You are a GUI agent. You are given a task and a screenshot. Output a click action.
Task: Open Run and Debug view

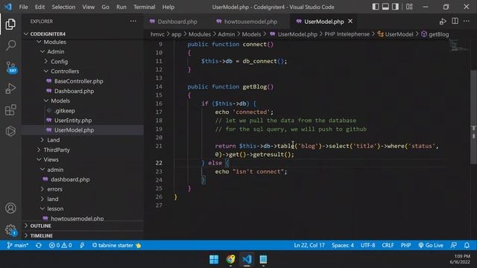pos(10,89)
